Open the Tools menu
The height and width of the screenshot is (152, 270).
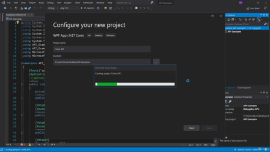77,3
